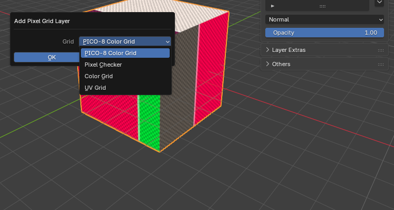Adjust the Opacity slider
This screenshot has width=394, height=210.
click(325, 33)
